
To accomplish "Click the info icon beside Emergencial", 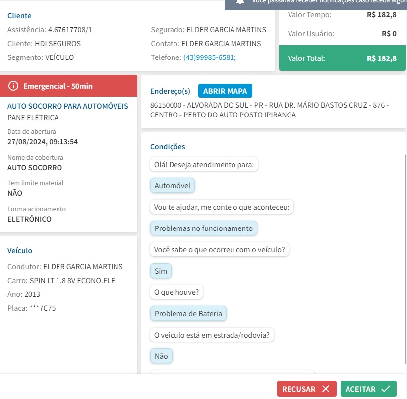I will coord(13,86).
